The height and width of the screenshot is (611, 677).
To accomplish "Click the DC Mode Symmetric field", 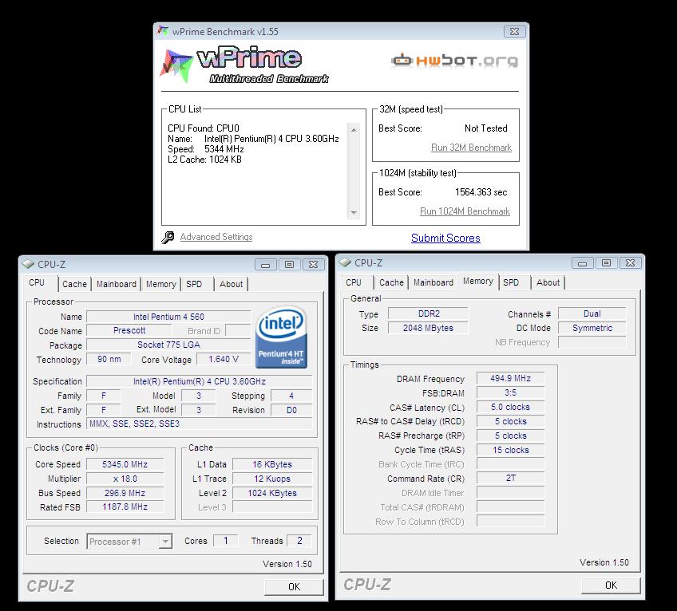I will tap(592, 328).
